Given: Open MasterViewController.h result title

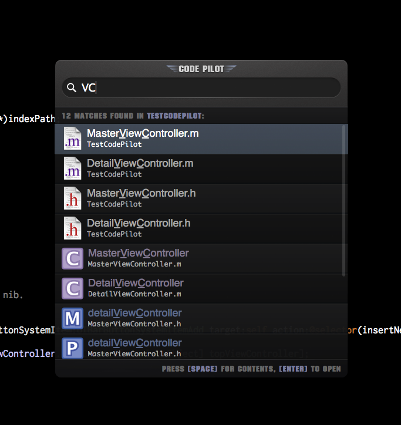Looking at the screenshot, I should point(141,193).
